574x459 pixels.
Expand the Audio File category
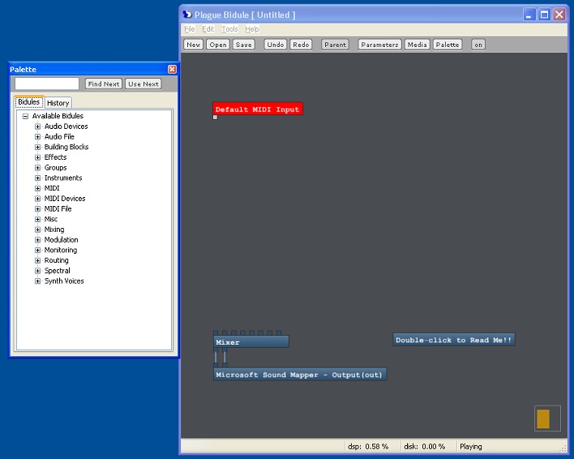point(38,137)
